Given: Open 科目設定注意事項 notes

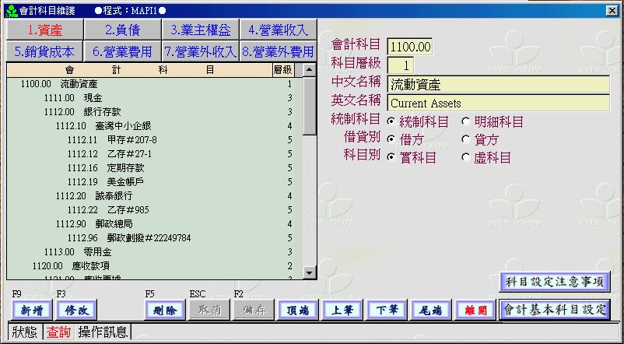Looking at the screenshot, I should coord(554,281).
